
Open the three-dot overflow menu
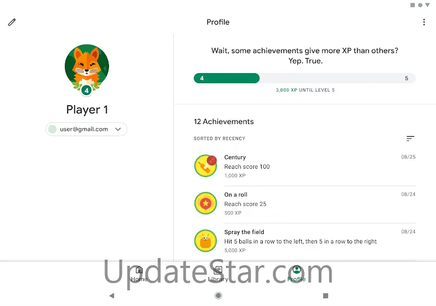point(424,22)
